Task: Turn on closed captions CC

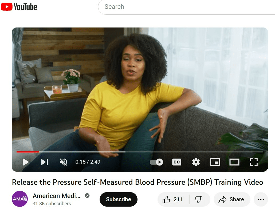Action: coord(176,162)
